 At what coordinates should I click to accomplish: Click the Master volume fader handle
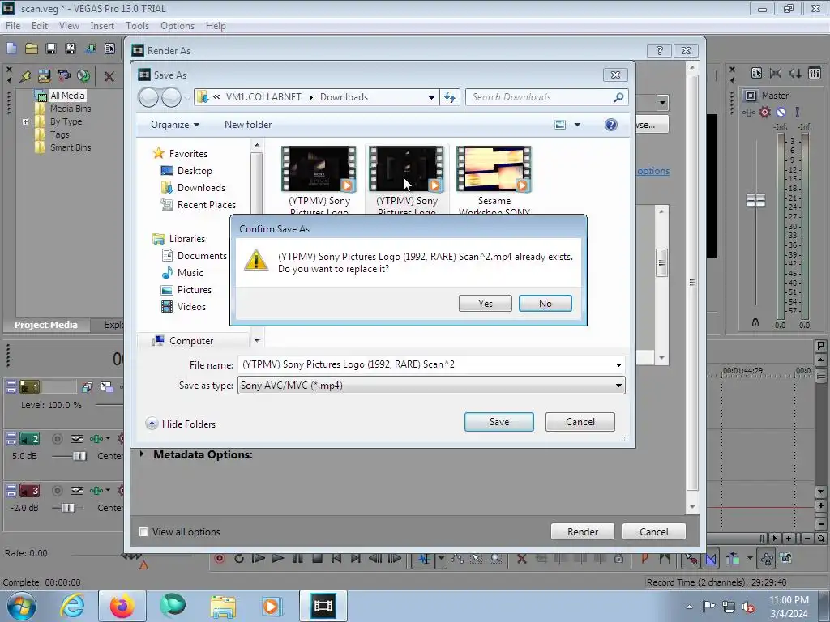coord(755,201)
